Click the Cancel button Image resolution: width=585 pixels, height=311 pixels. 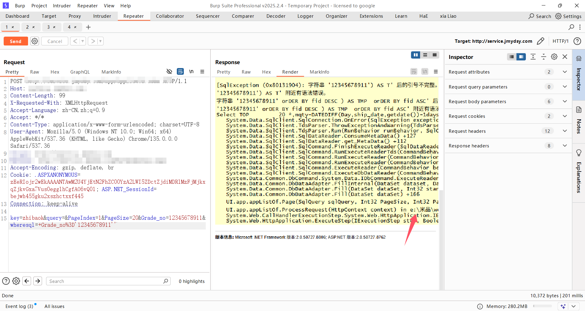(x=55, y=41)
